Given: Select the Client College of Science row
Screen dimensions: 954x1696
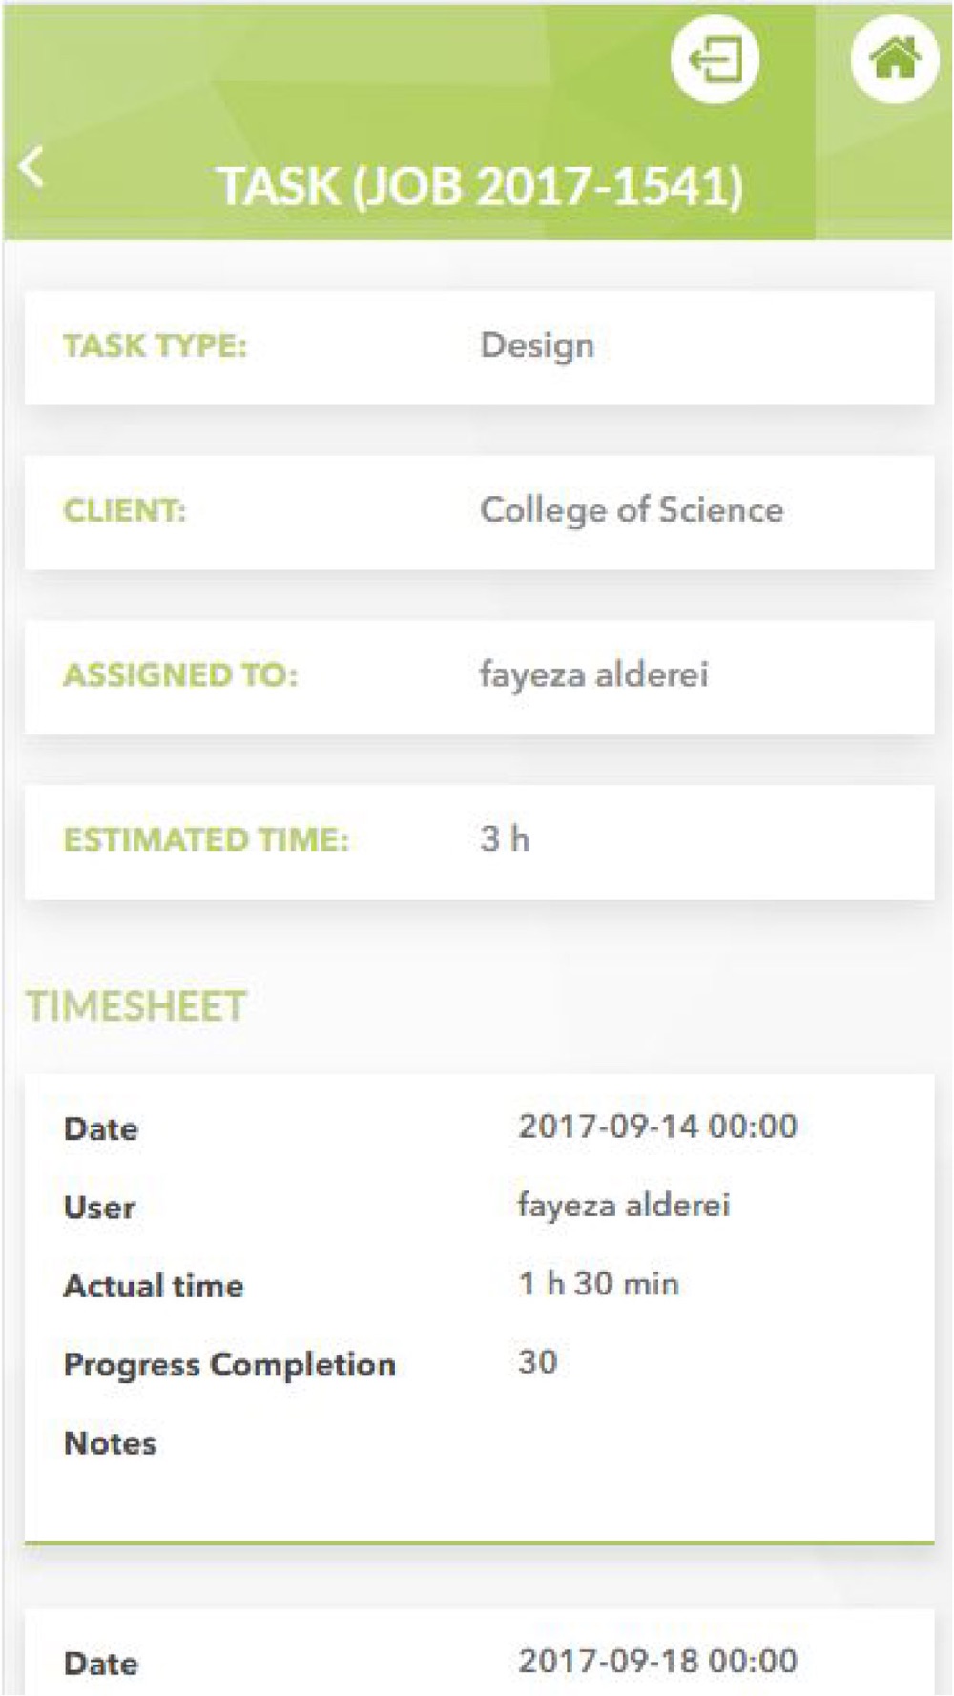Looking at the screenshot, I should pos(479,512).
